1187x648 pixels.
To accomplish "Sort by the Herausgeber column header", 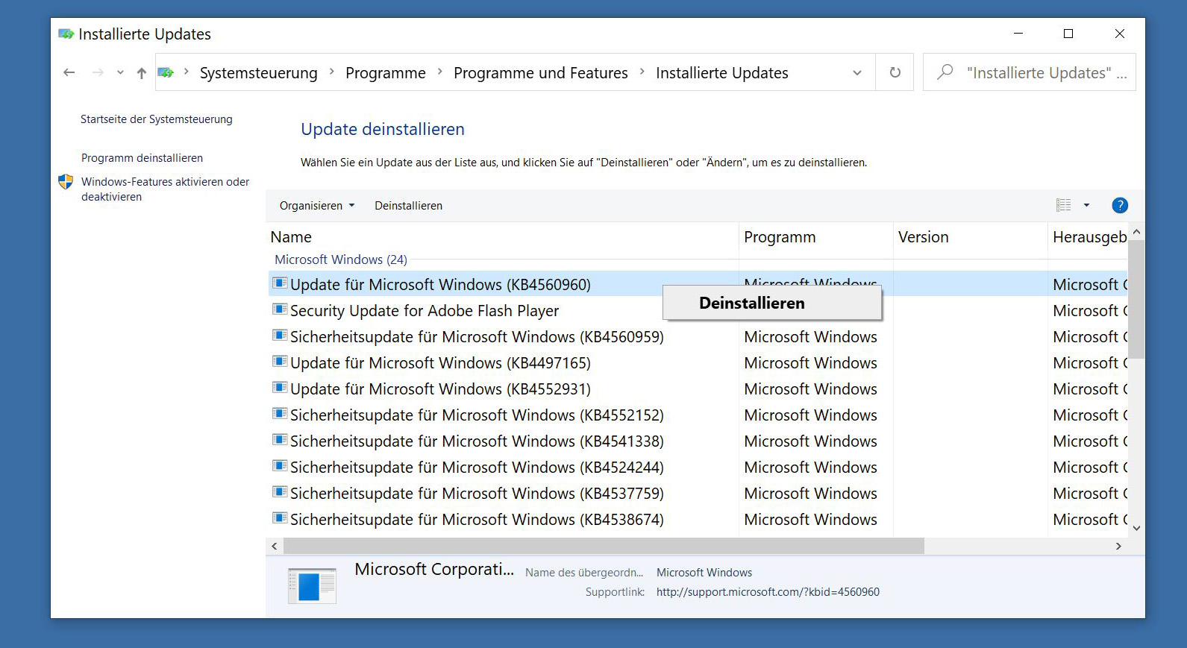I will (1089, 237).
